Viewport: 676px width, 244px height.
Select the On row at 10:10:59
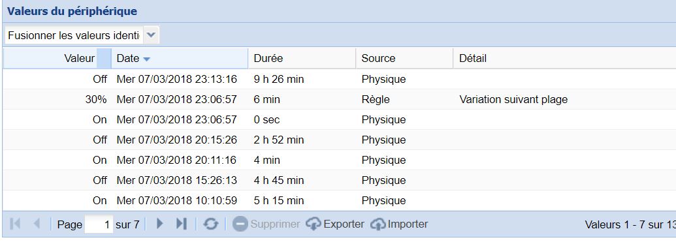[x=339, y=200]
